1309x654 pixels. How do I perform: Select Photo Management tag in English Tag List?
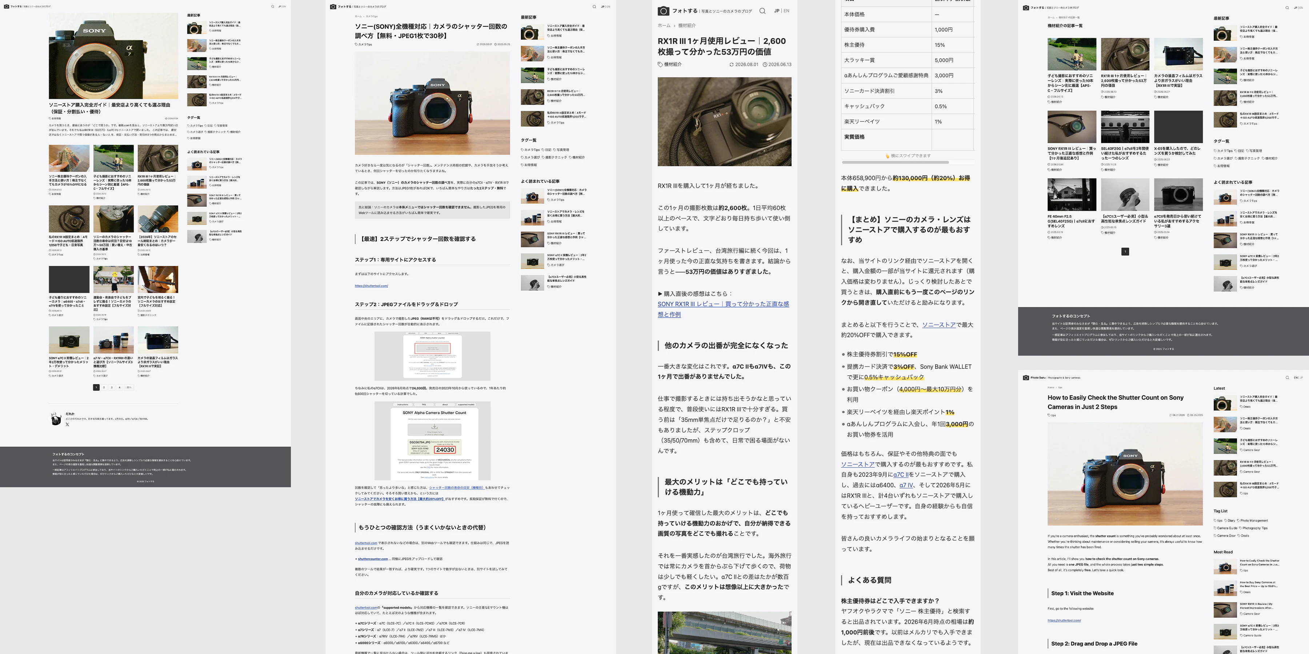tap(1253, 520)
